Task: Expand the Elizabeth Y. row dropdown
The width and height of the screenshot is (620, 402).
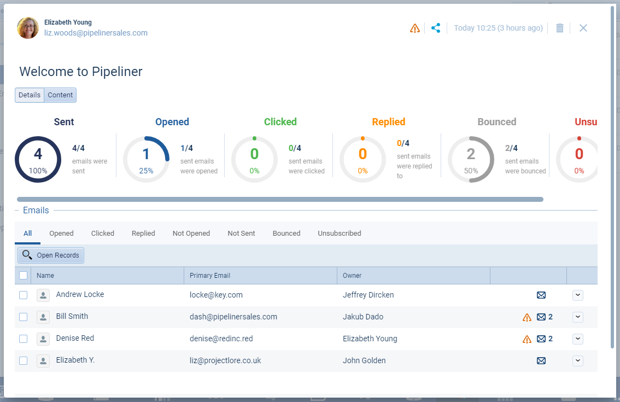Action: pyautogui.click(x=578, y=361)
